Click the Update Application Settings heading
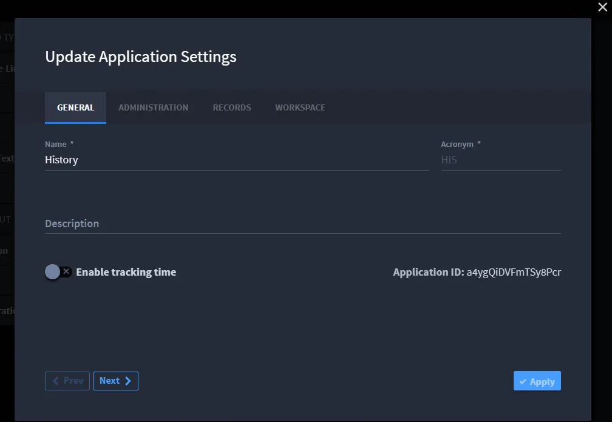Image resolution: width=612 pixels, height=422 pixels. point(141,57)
